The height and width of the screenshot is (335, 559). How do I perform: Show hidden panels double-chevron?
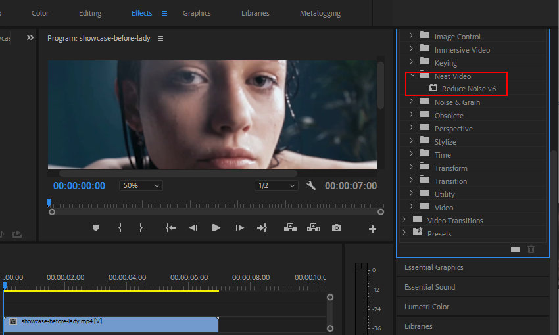[30, 37]
